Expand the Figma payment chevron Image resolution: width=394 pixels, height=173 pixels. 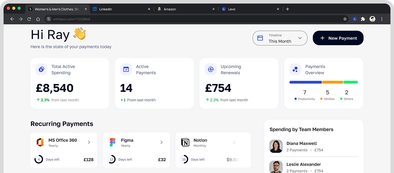click(162, 143)
